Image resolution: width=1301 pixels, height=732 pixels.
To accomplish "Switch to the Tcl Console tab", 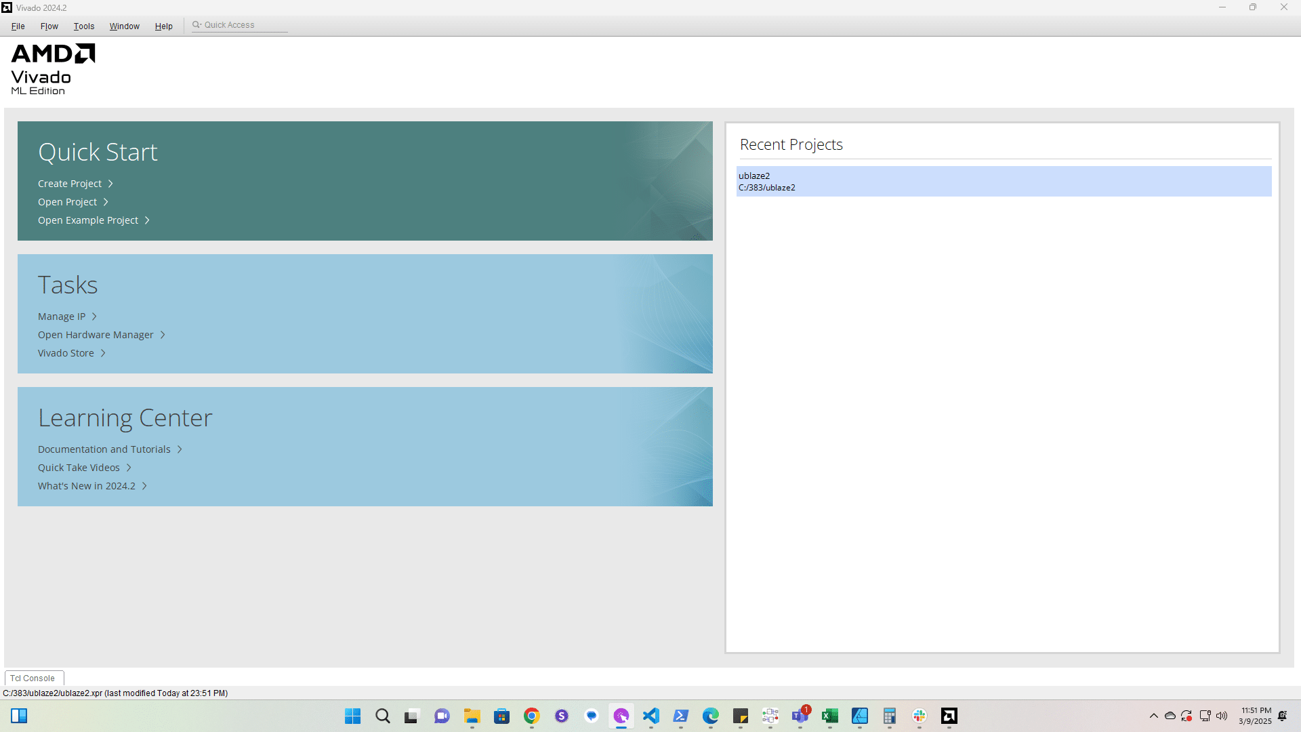I will [33, 678].
